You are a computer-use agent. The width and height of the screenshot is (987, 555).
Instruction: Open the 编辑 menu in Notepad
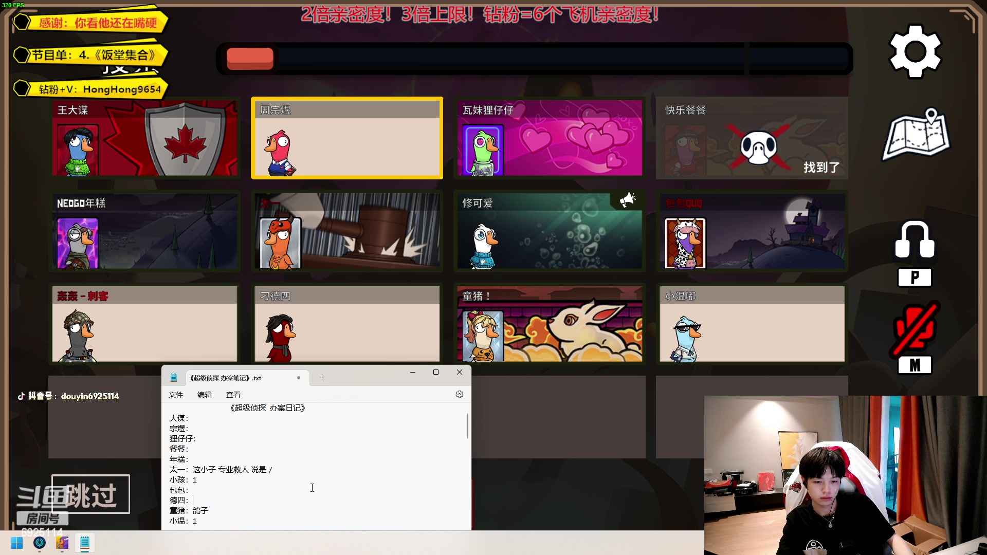point(205,395)
